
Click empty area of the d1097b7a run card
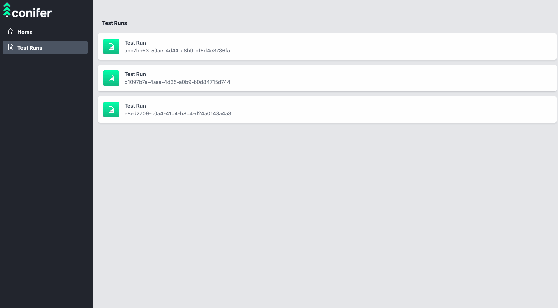click(x=394, y=78)
